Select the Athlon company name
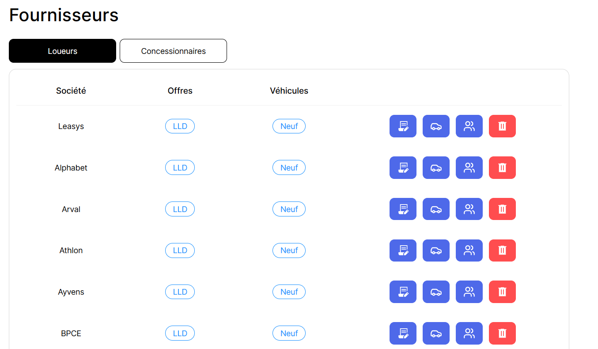This screenshot has width=598, height=349. [x=71, y=250]
